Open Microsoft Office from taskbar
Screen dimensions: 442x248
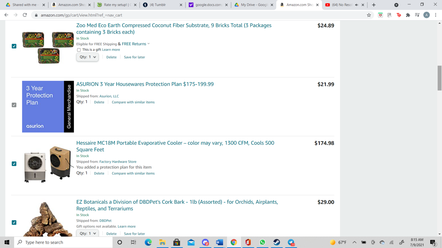(248, 242)
